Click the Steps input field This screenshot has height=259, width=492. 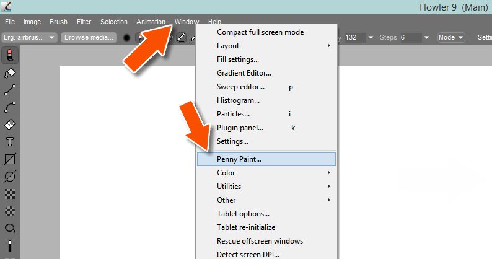pyautogui.click(x=410, y=37)
